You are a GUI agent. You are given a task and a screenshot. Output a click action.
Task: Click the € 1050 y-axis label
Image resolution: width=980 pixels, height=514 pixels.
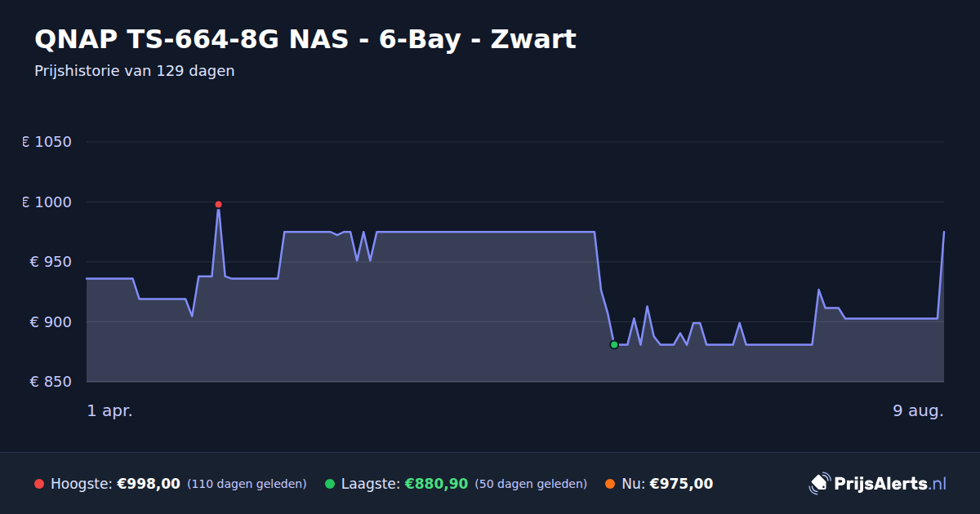click(47, 142)
